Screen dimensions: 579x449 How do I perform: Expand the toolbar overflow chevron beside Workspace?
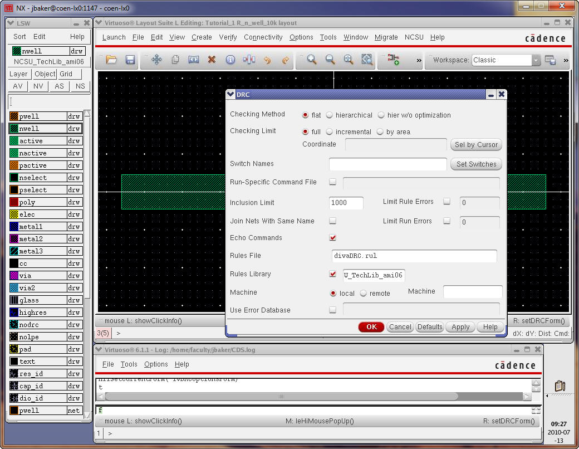click(566, 60)
